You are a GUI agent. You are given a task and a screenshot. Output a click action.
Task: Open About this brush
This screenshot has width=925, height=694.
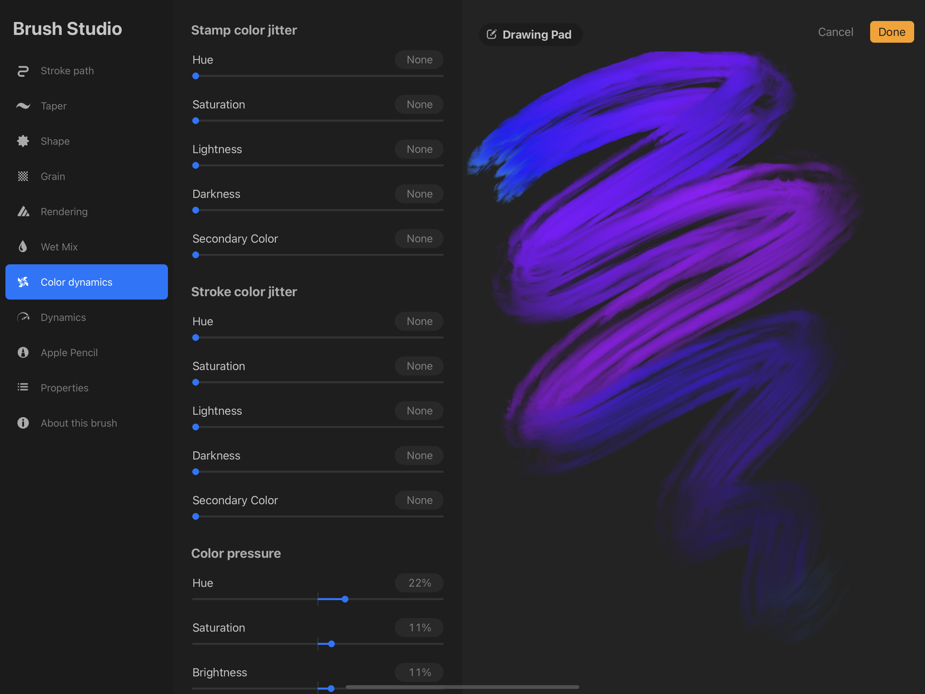(x=87, y=423)
